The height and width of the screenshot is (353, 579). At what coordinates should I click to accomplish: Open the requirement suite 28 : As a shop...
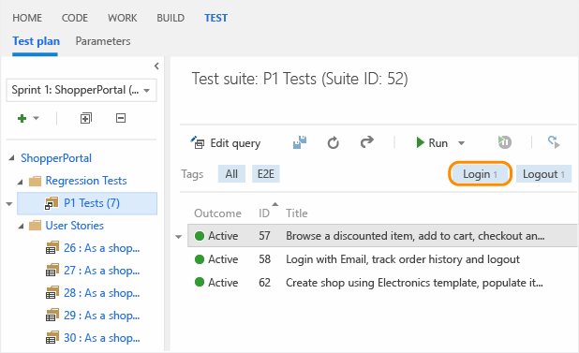tap(101, 293)
